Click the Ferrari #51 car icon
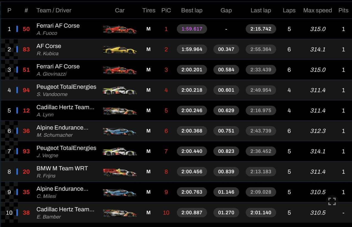 point(120,70)
